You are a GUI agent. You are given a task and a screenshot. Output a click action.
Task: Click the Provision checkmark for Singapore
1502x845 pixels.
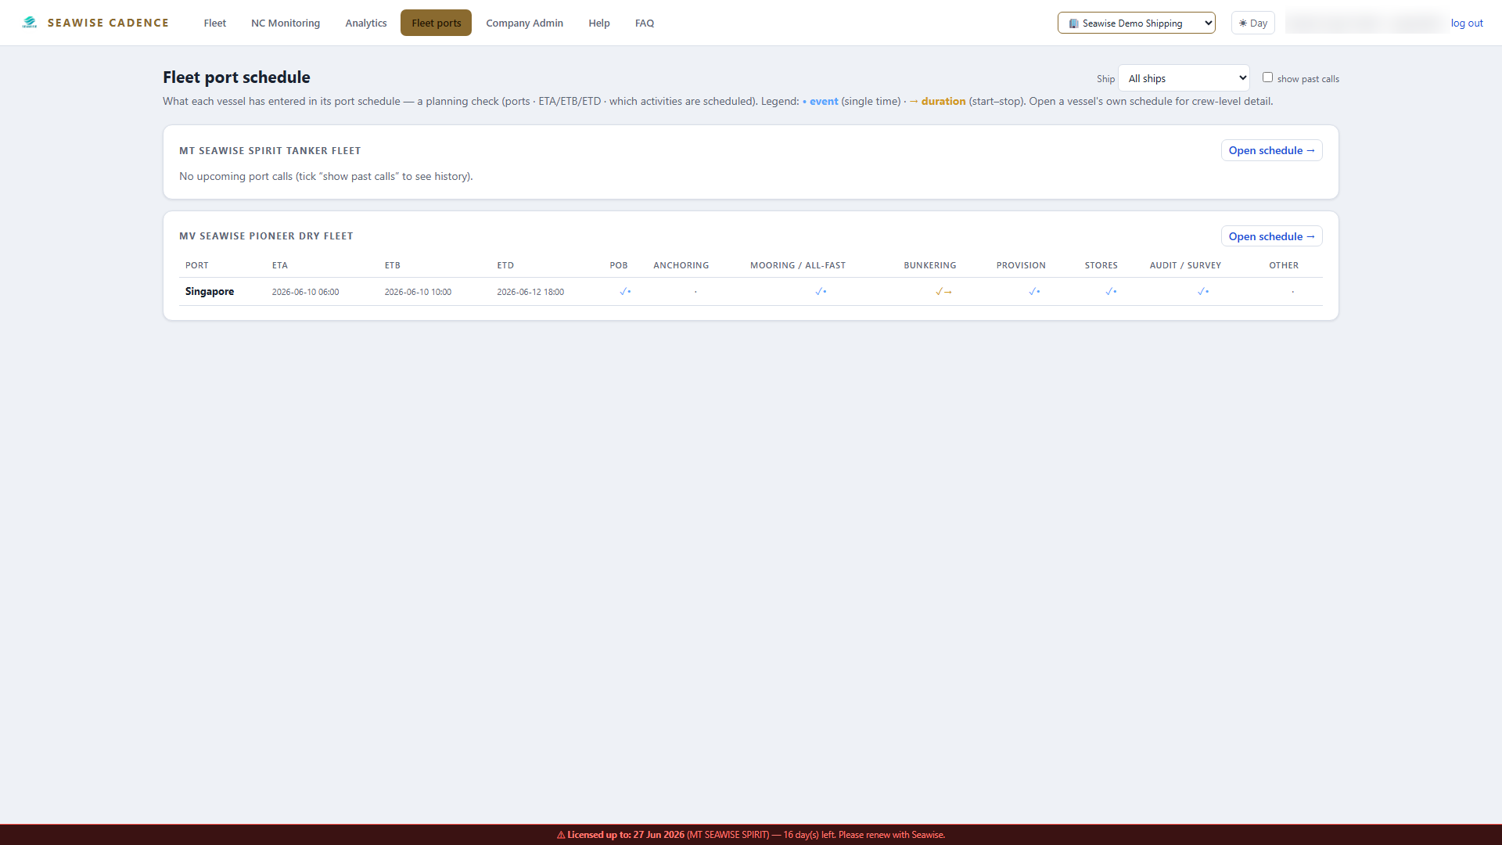pyautogui.click(x=1034, y=292)
